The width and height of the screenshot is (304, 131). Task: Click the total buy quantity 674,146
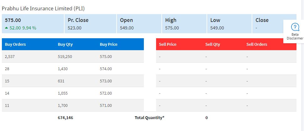[x=65, y=118]
